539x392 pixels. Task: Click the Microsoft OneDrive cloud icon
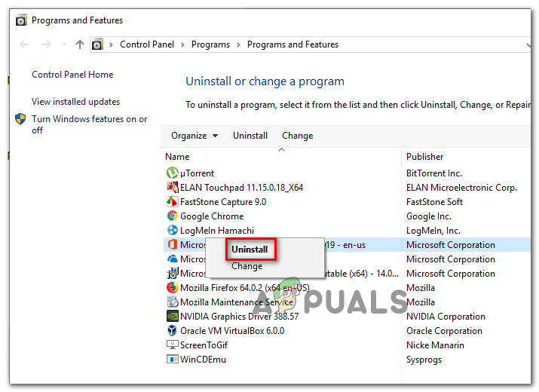pyautogui.click(x=172, y=259)
